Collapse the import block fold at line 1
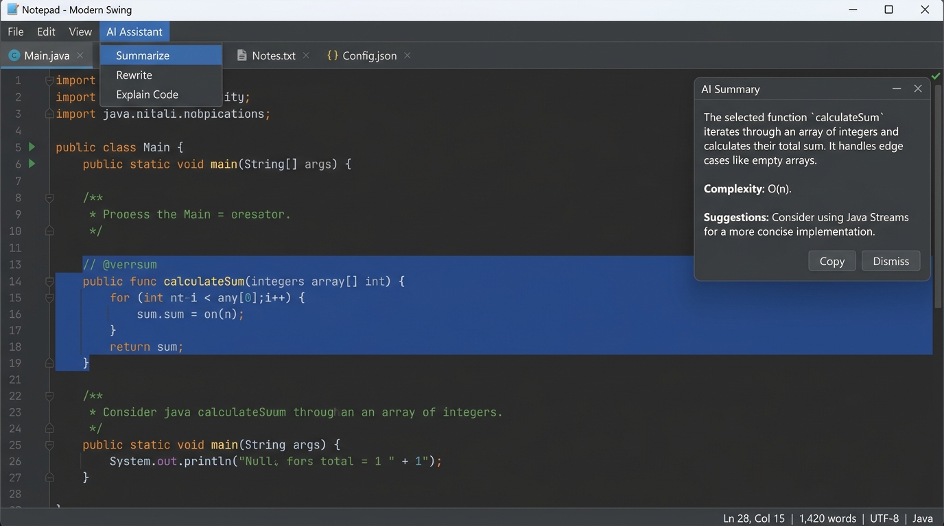Image resolution: width=944 pixels, height=526 pixels. [x=49, y=80]
